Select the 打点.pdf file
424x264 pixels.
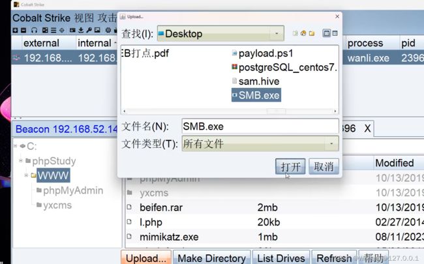pos(145,53)
